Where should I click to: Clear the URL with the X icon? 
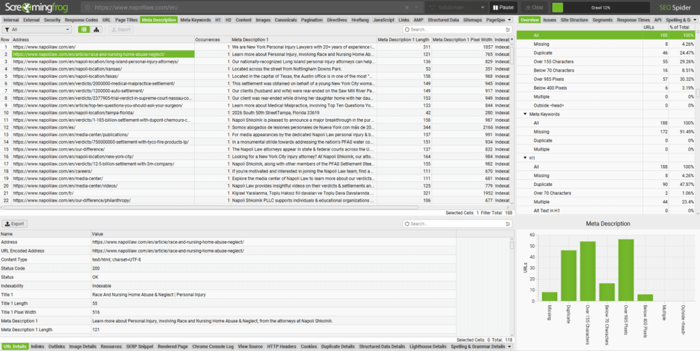407,8
